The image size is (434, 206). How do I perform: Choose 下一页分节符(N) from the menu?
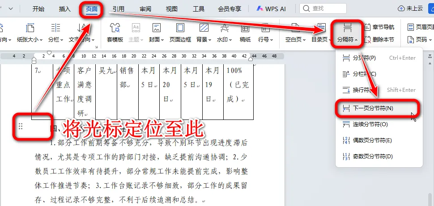point(379,108)
